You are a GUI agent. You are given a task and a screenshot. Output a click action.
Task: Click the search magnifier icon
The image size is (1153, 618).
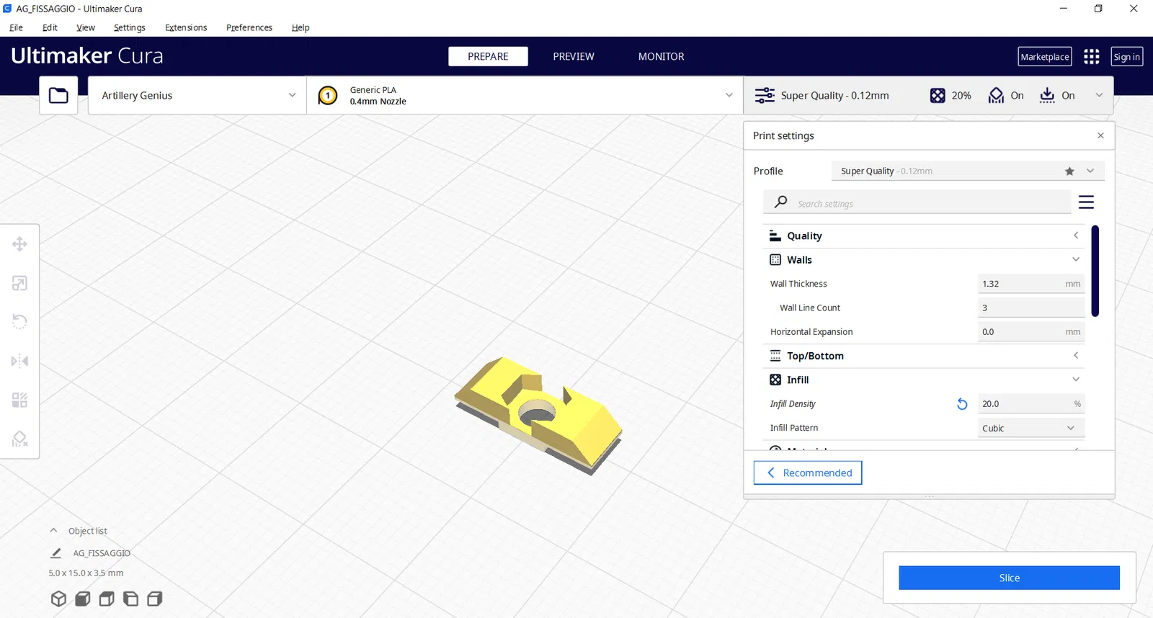click(780, 202)
